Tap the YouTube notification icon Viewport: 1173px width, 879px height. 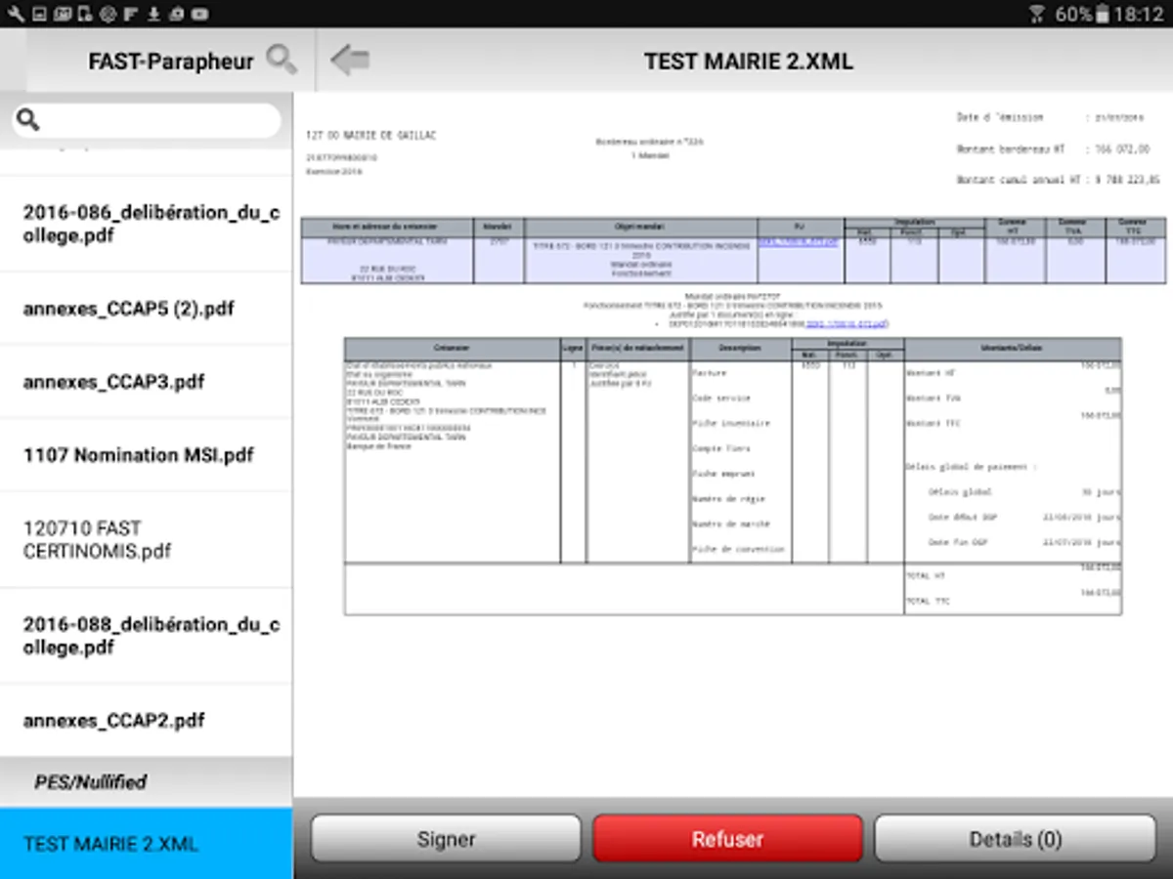(x=199, y=14)
